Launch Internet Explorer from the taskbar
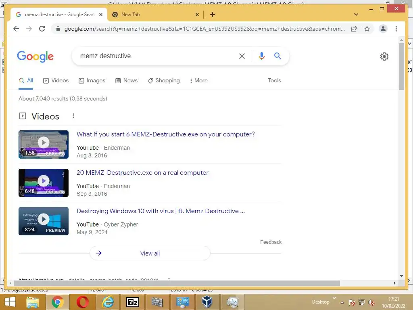 click(107, 302)
